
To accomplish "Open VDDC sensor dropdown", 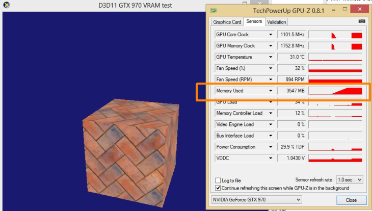I will (x=271, y=158).
